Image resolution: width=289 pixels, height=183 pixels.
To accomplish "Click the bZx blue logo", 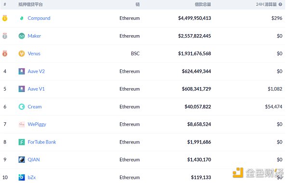I will pyautogui.click(x=22, y=177).
